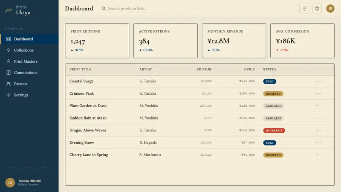Screen dimensions: 341x192
Task: Click the search magnifier icon
Action: tap(104, 9)
